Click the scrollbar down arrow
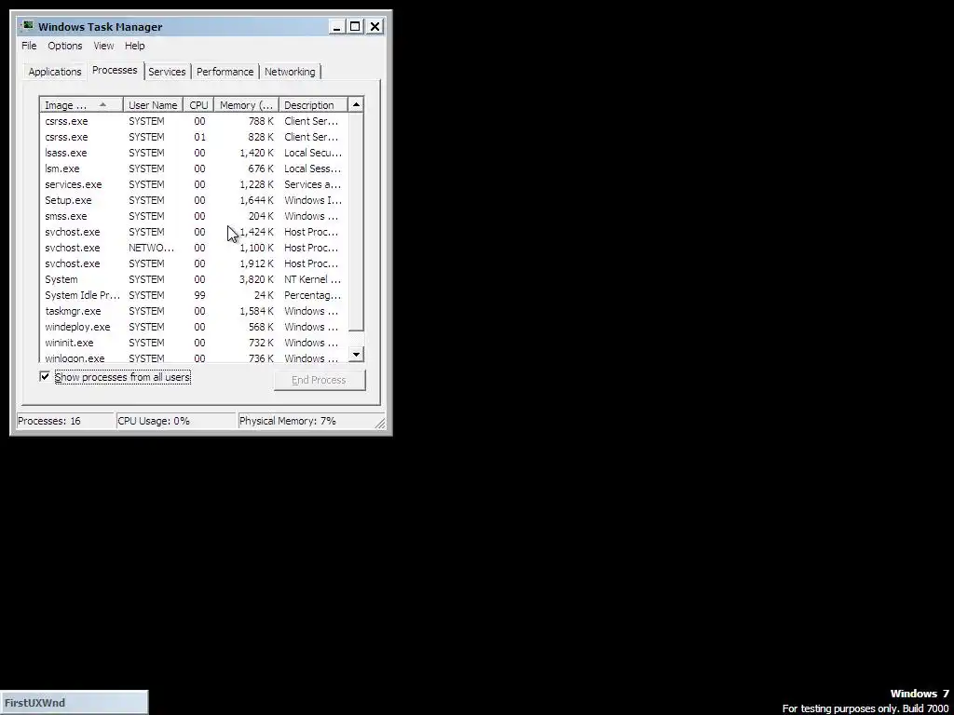954x715 pixels. pos(356,355)
